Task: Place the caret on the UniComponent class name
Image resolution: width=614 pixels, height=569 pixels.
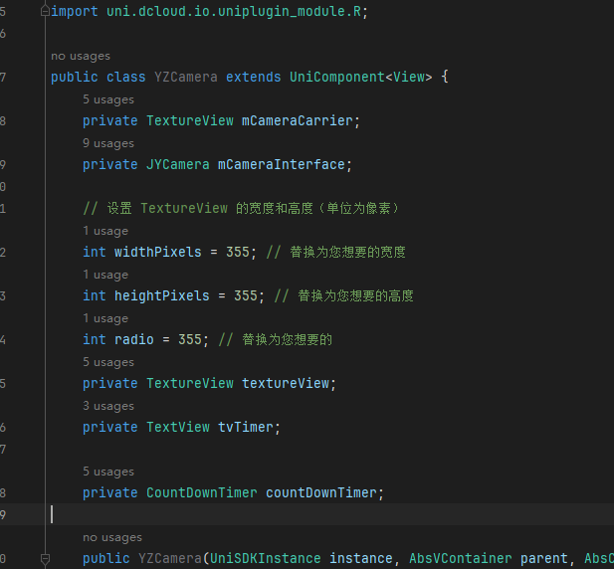Action: [x=337, y=77]
